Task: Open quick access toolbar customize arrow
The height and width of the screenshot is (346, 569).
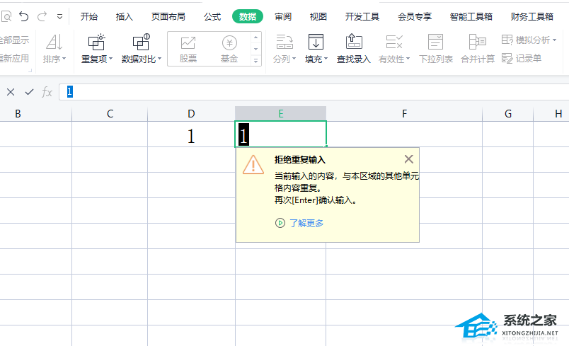Action: click(x=60, y=17)
